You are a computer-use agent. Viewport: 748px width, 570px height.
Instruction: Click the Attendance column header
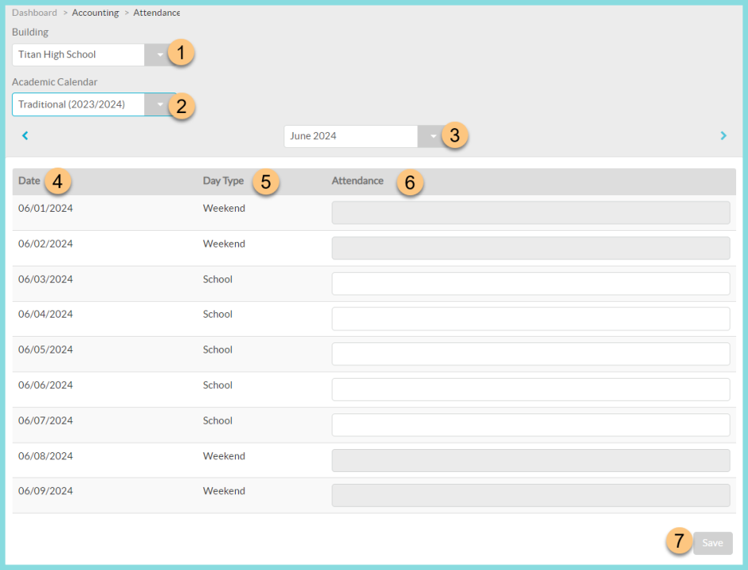(357, 181)
